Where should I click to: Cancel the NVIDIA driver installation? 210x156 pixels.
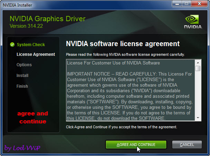[187, 145]
